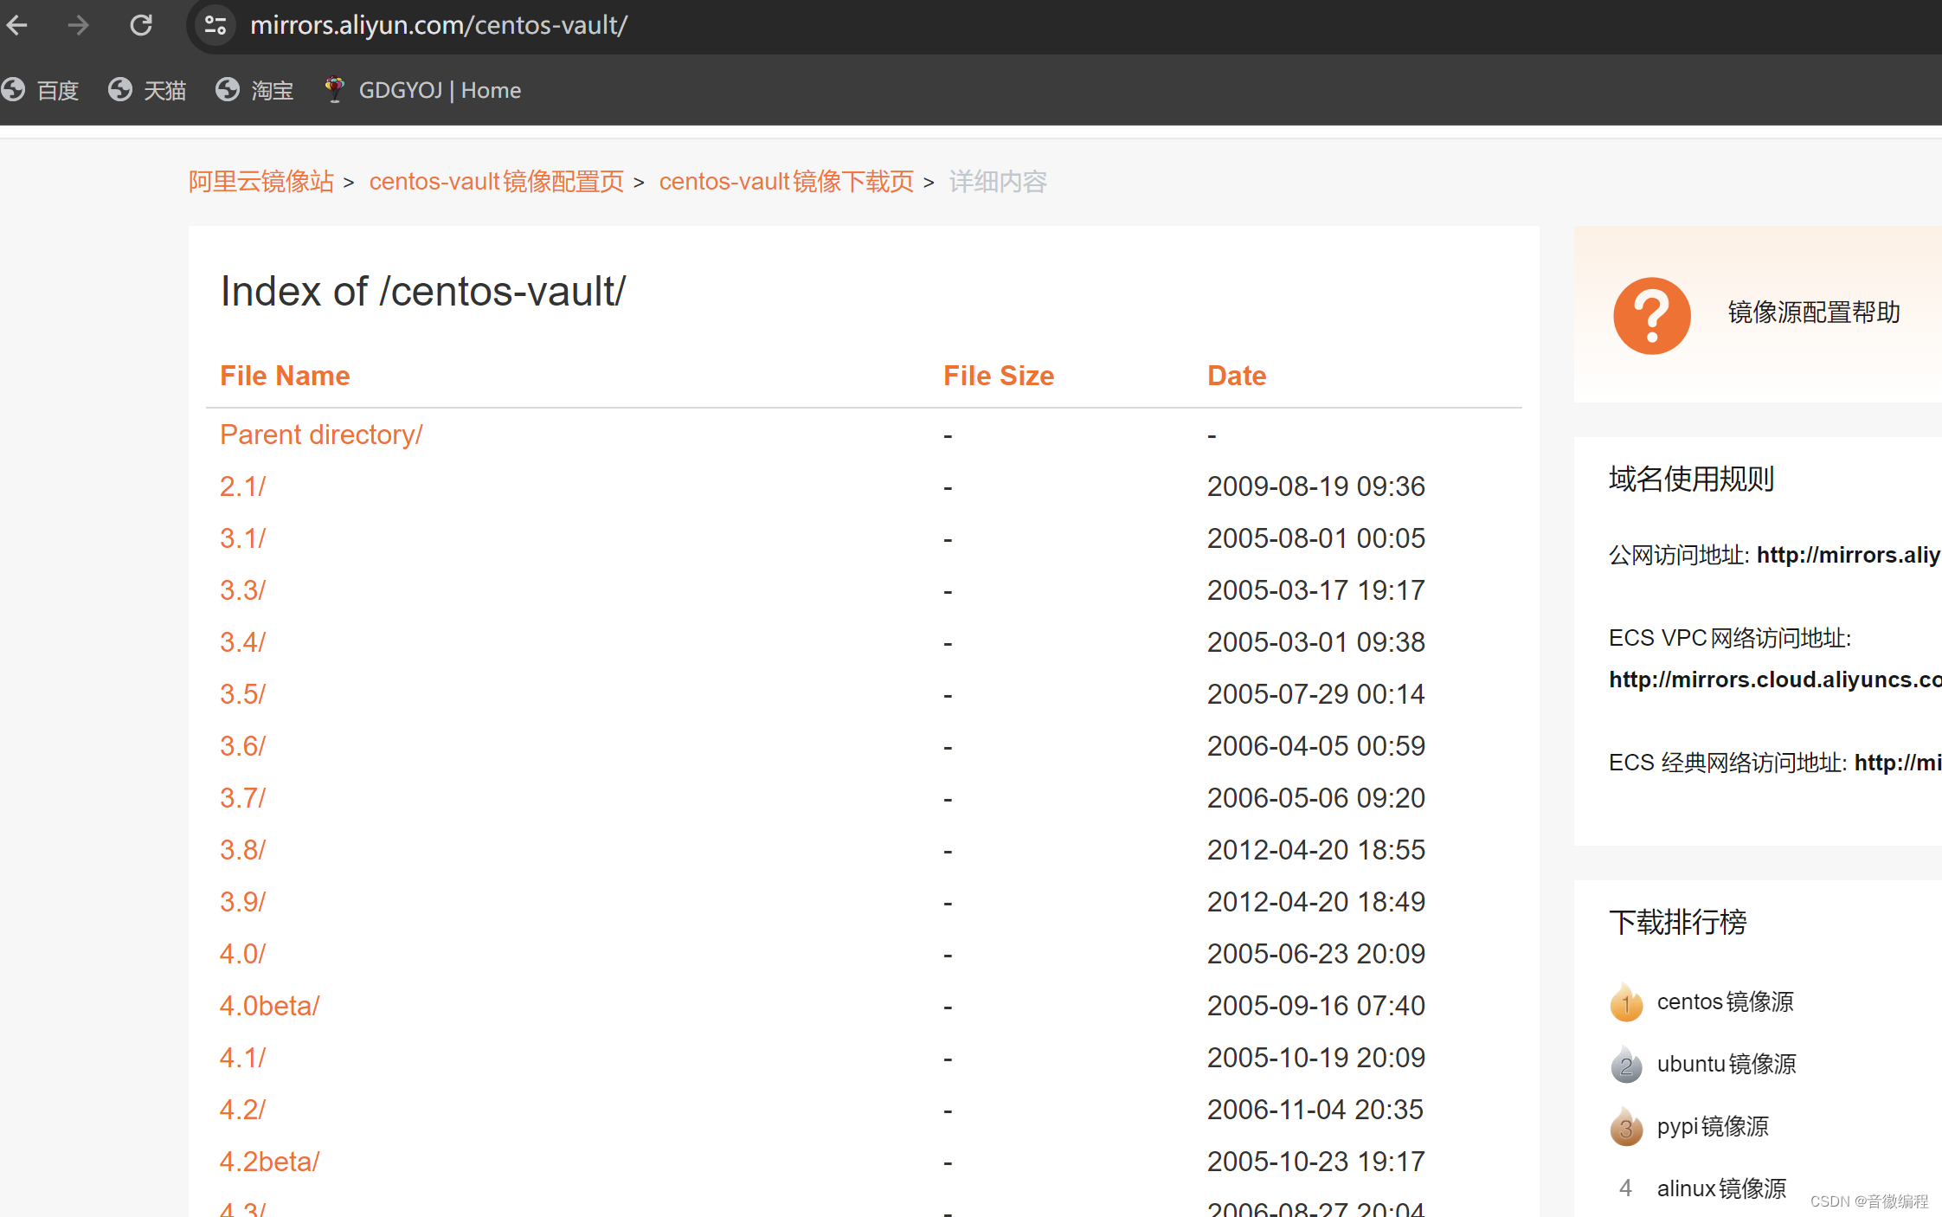Open the 百度 bookmark
Image resolution: width=1942 pixels, height=1217 pixels.
click(x=41, y=90)
